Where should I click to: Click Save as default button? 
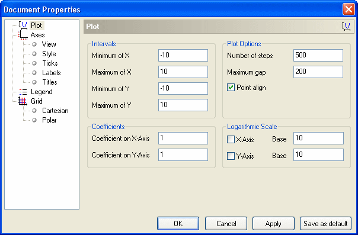point(325,223)
